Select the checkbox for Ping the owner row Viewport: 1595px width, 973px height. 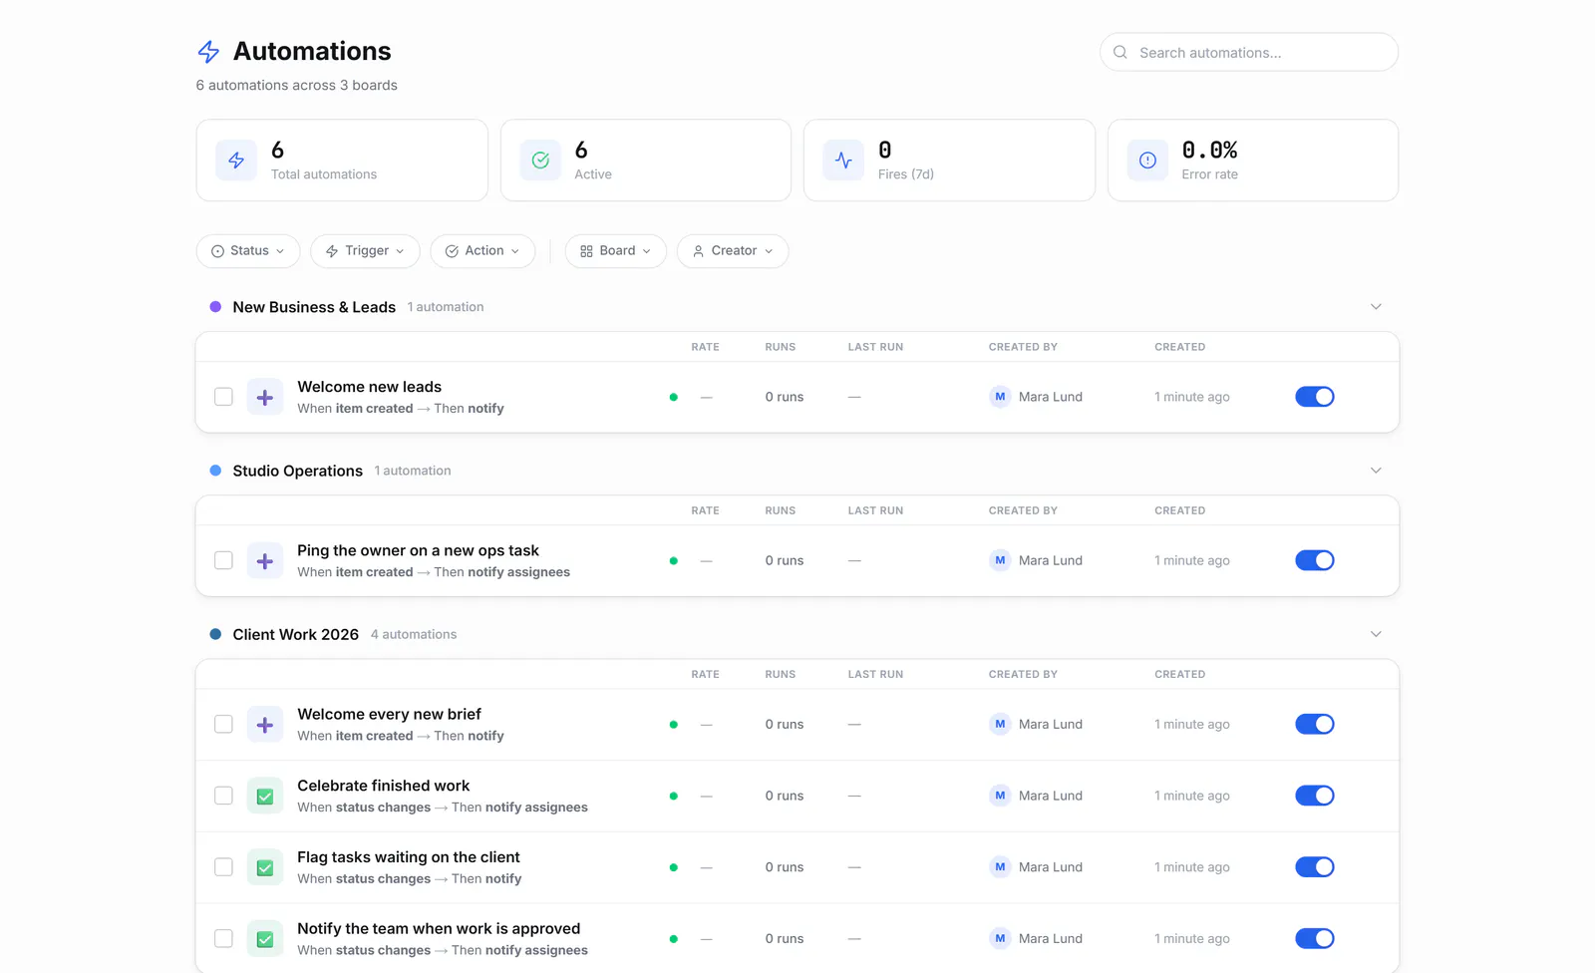click(x=223, y=560)
